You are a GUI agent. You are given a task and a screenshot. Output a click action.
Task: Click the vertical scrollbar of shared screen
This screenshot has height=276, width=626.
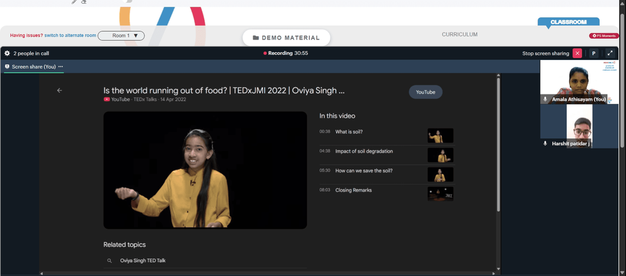pos(498,145)
